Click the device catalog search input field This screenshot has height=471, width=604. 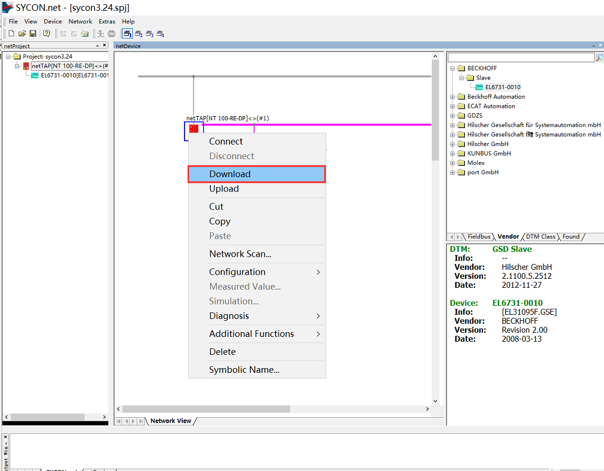click(x=520, y=57)
